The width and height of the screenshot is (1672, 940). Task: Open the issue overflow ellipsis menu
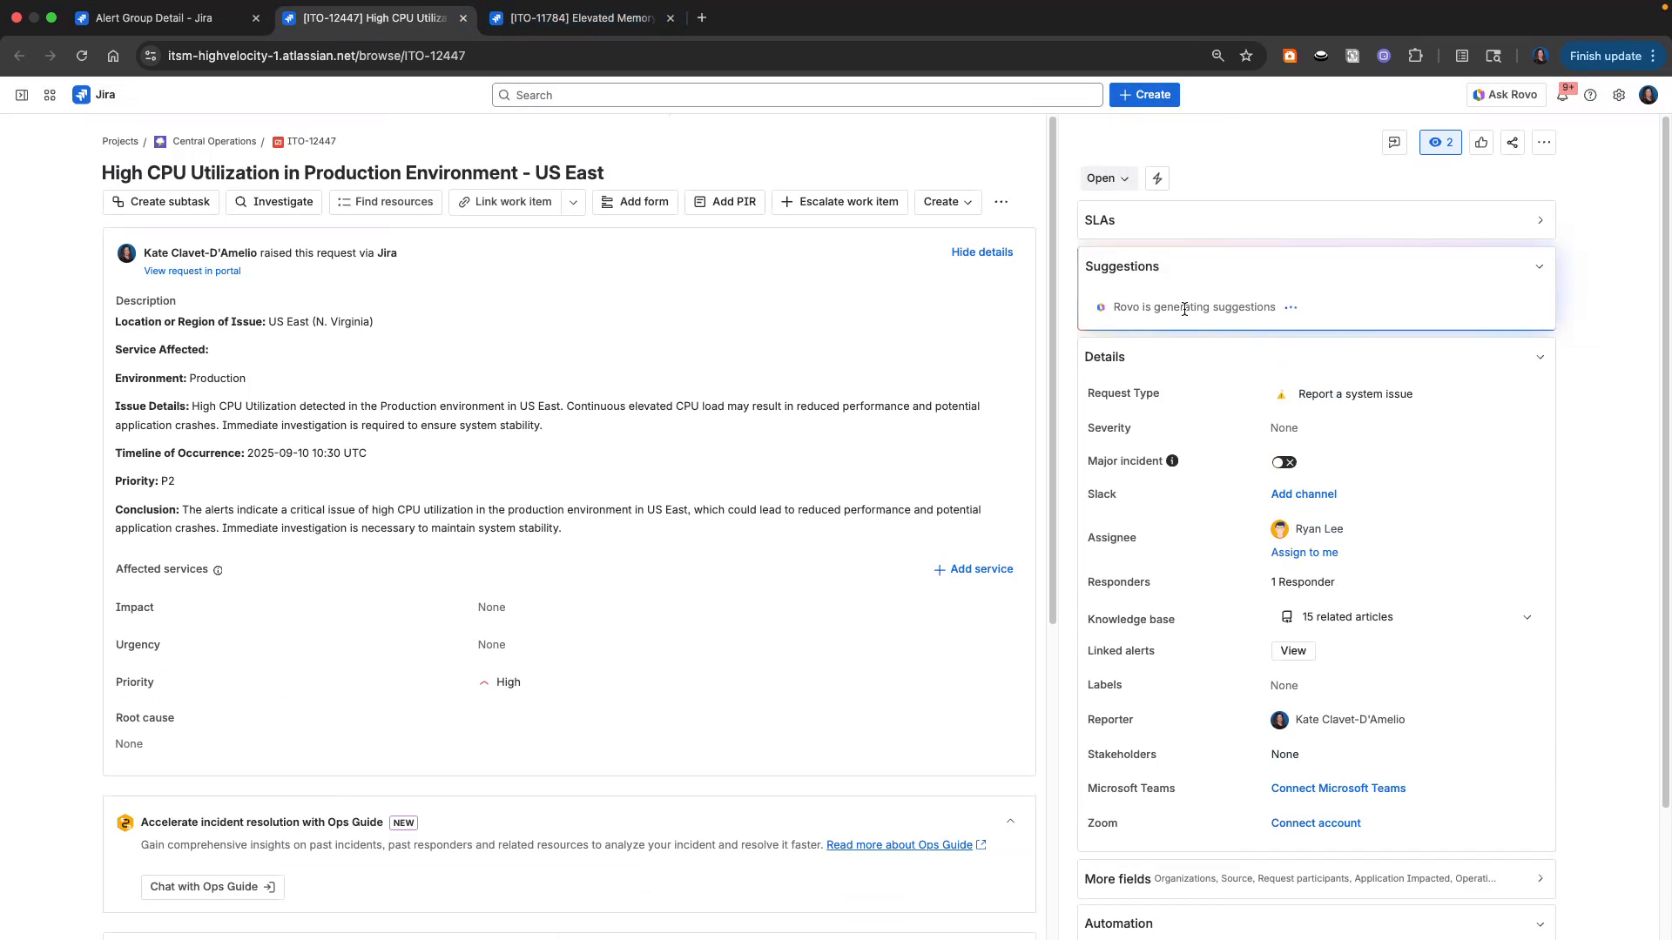click(x=1543, y=142)
